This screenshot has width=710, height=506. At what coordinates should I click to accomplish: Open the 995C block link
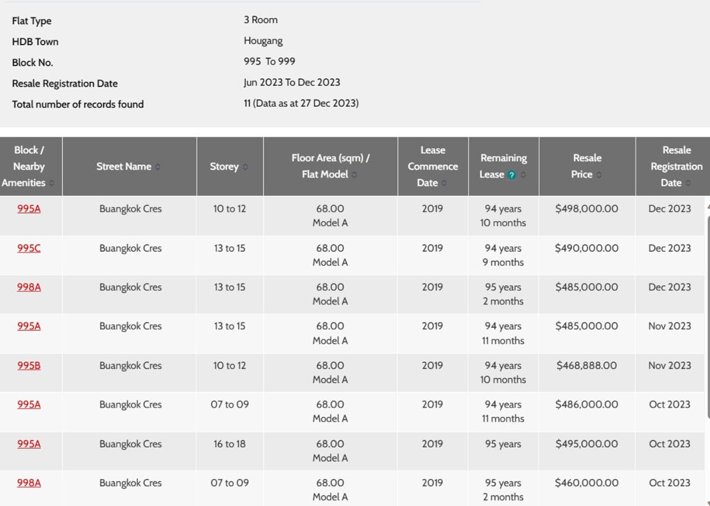(x=29, y=248)
